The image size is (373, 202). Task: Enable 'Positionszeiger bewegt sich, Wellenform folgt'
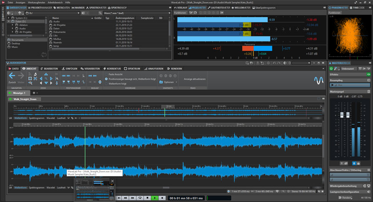tap(106, 79)
